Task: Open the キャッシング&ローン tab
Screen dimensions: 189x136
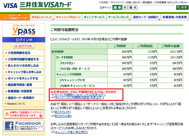Action: coord(68,17)
